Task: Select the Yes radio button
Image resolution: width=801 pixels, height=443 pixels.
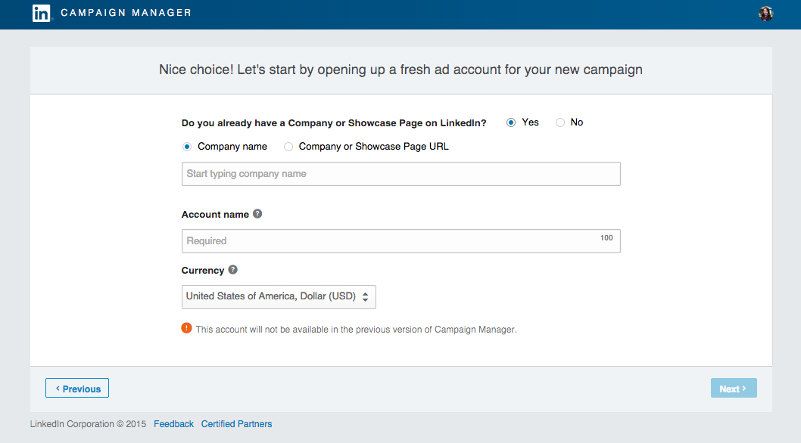Action: tap(511, 122)
